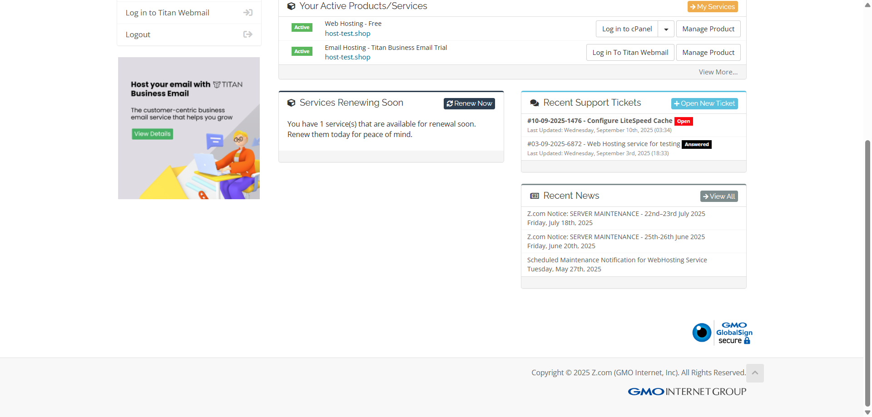Click Renew Now button
Viewport: 872px width, 417px height.
pos(469,103)
